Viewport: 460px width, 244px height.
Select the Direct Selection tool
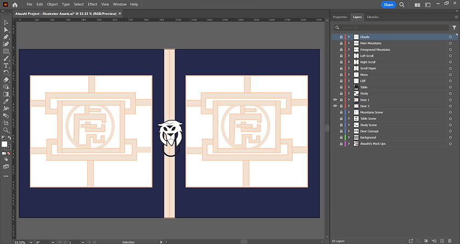tap(6, 30)
